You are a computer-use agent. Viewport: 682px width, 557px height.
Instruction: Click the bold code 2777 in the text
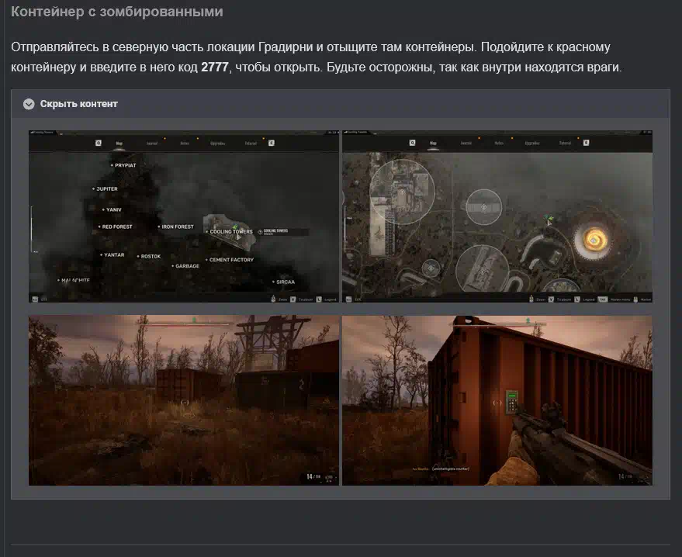point(215,67)
